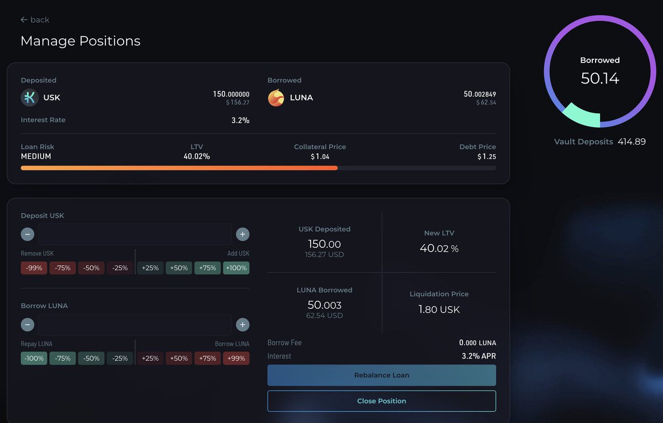Select +25% Add USK preset
663x423 pixels.
point(150,268)
